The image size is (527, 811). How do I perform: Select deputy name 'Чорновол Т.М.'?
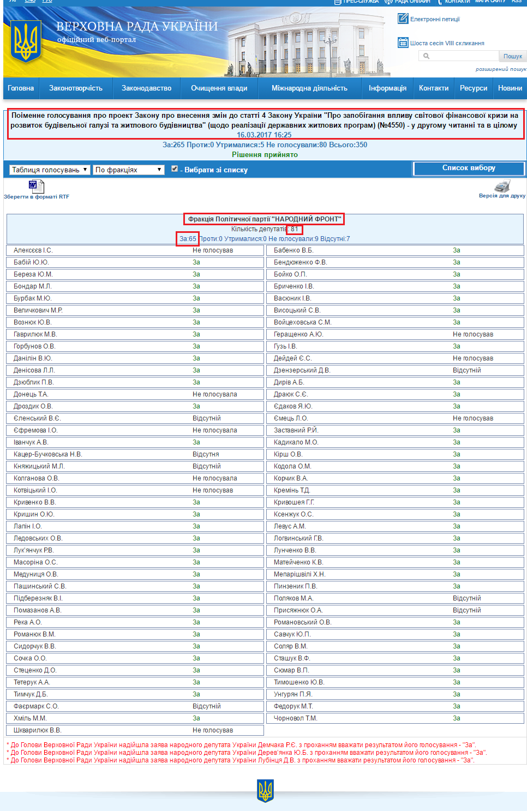[296, 718]
